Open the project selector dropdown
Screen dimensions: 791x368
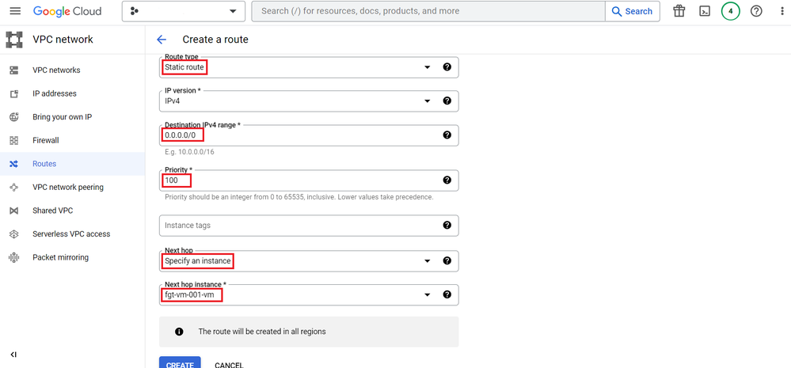coord(183,11)
